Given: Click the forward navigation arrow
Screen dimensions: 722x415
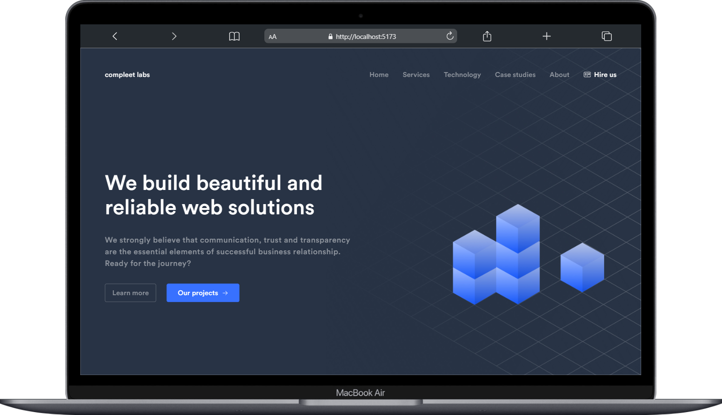Looking at the screenshot, I should tap(174, 36).
